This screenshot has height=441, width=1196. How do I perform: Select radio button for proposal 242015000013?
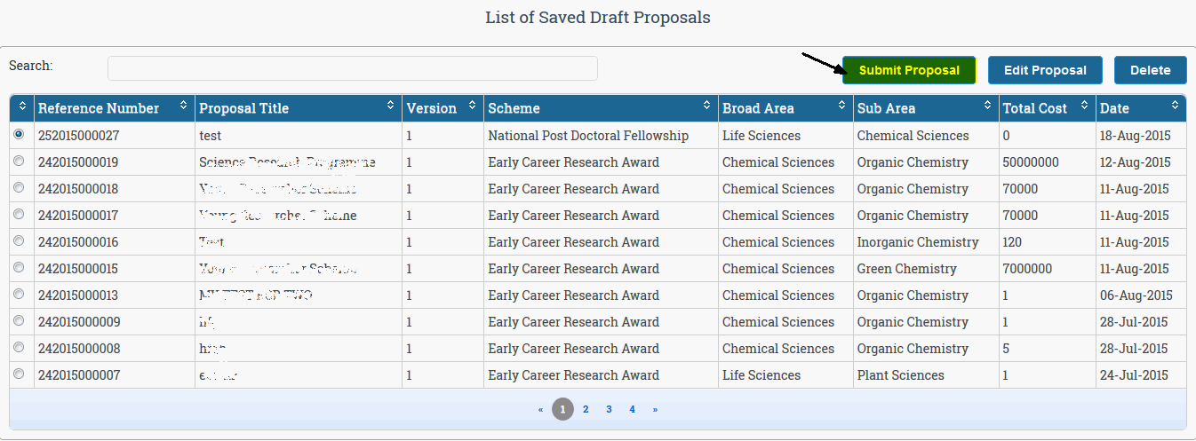point(19,294)
